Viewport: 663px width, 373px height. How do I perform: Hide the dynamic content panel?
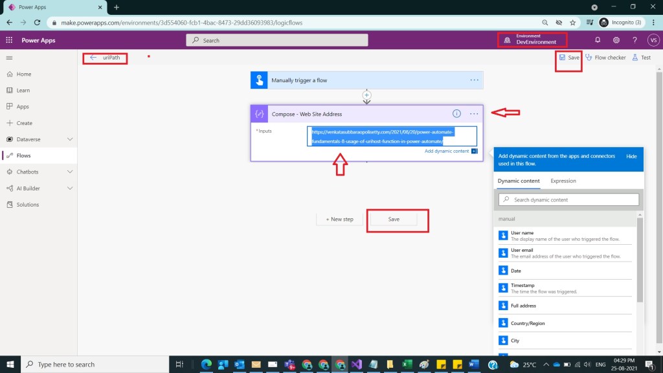tap(631, 157)
